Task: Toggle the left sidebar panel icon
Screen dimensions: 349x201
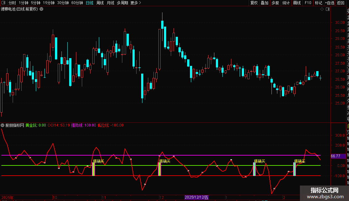Action: tap(3, 3)
